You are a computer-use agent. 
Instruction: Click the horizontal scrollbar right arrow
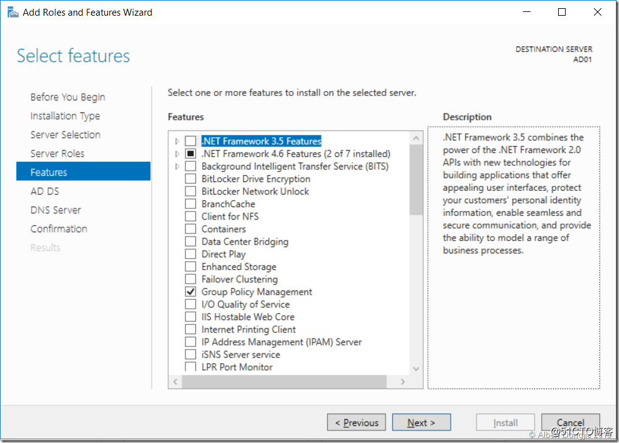point(402,382)
